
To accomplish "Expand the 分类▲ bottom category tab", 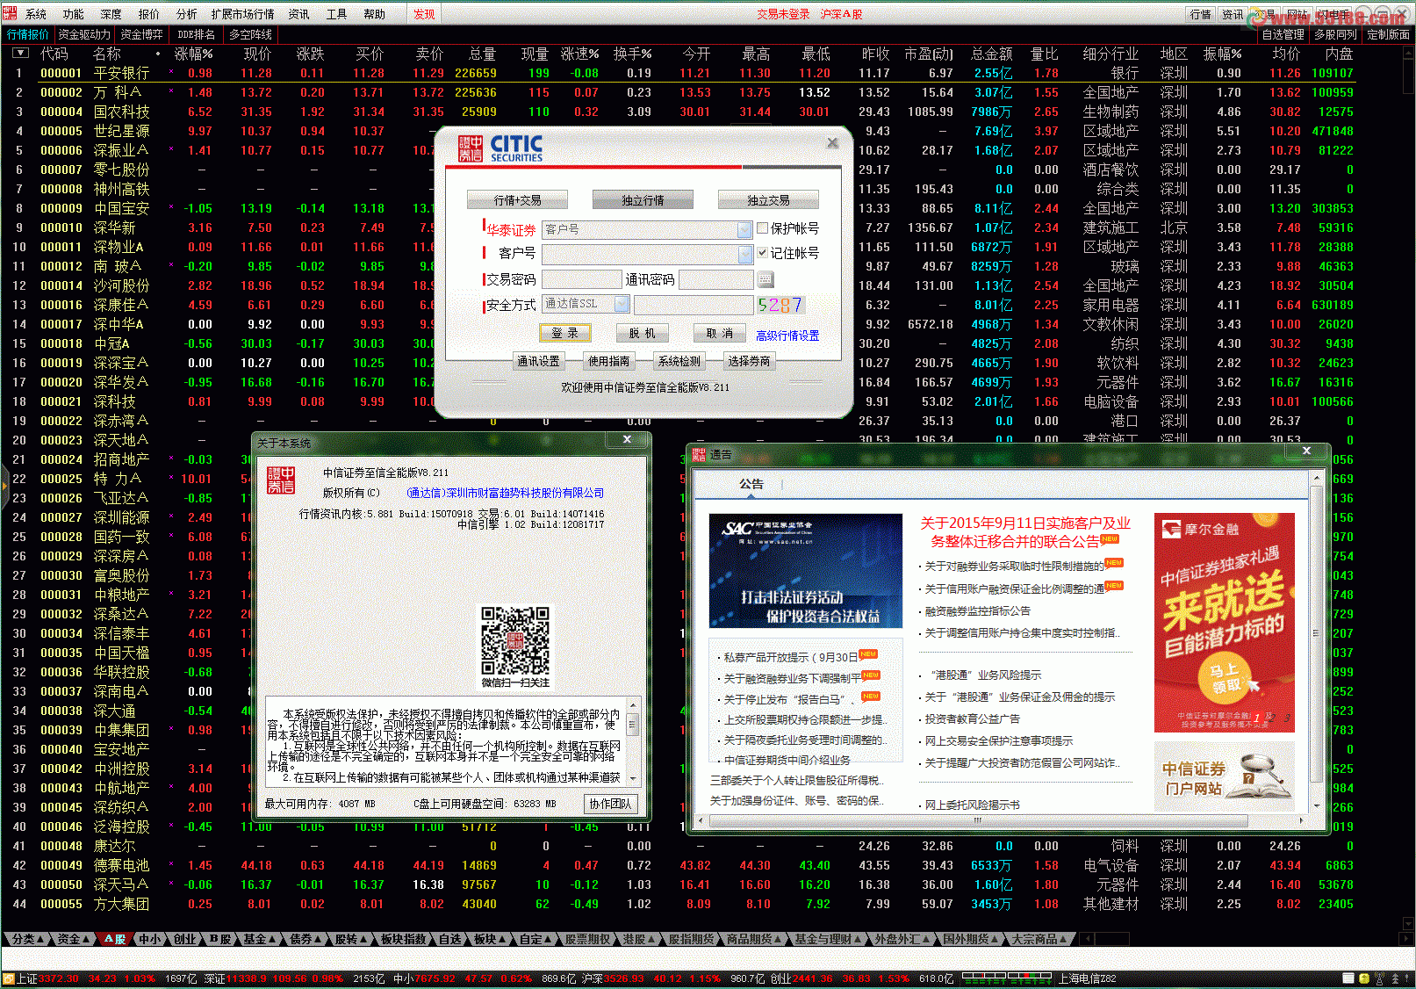I will pos(27,939).
